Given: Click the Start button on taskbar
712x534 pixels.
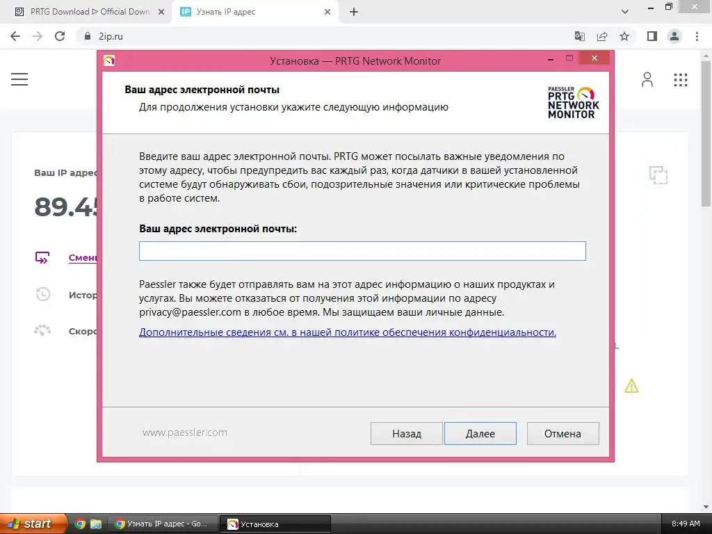Looking at the screenshot, I should click(33, 524).
